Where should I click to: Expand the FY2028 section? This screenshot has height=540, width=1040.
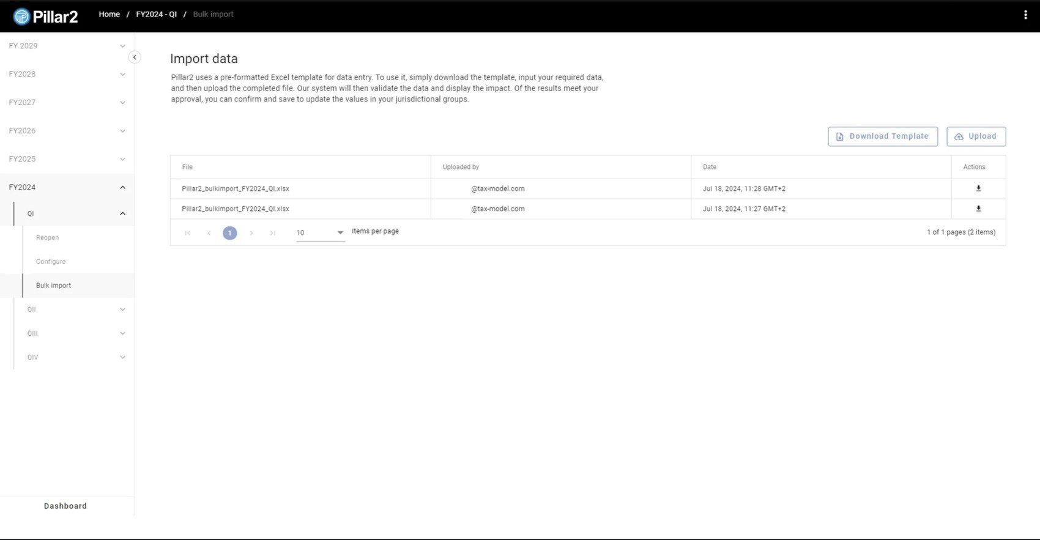click(x=67, y=74)
